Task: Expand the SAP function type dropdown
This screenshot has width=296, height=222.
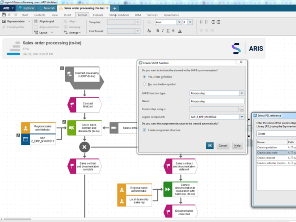Action: click(x=242, y=93)
